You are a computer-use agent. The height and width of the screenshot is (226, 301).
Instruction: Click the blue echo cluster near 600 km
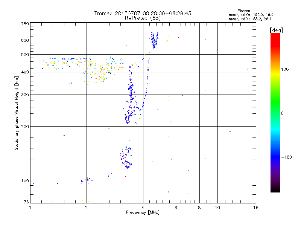(154, 40)
